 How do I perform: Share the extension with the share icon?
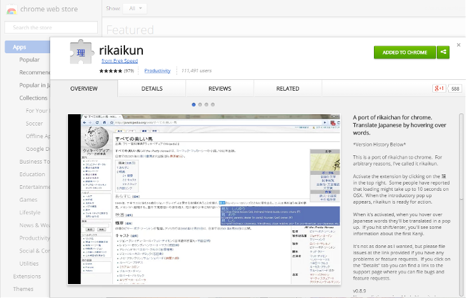(443, 52)
